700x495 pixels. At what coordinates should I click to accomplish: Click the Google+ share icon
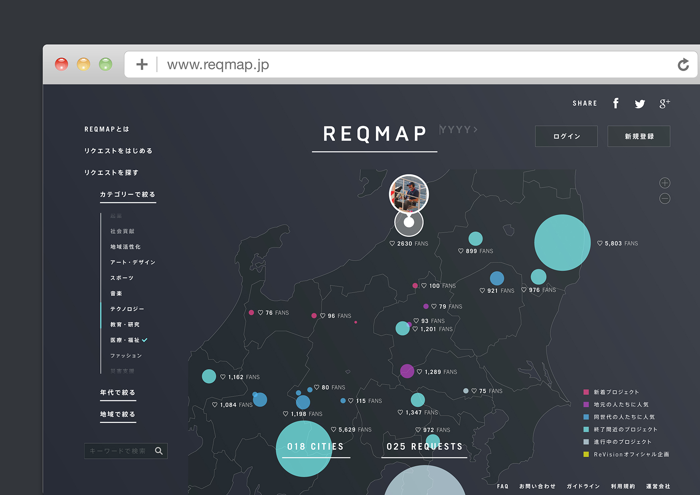[x=664, y=103]
